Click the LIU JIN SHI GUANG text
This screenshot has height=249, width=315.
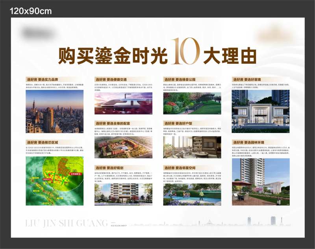tap(66, 223)
